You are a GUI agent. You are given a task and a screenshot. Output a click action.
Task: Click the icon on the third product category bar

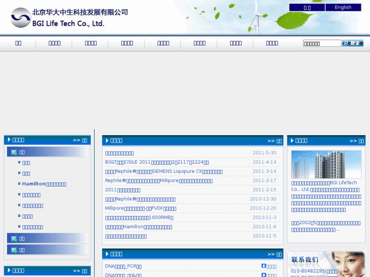click(14, 250)
